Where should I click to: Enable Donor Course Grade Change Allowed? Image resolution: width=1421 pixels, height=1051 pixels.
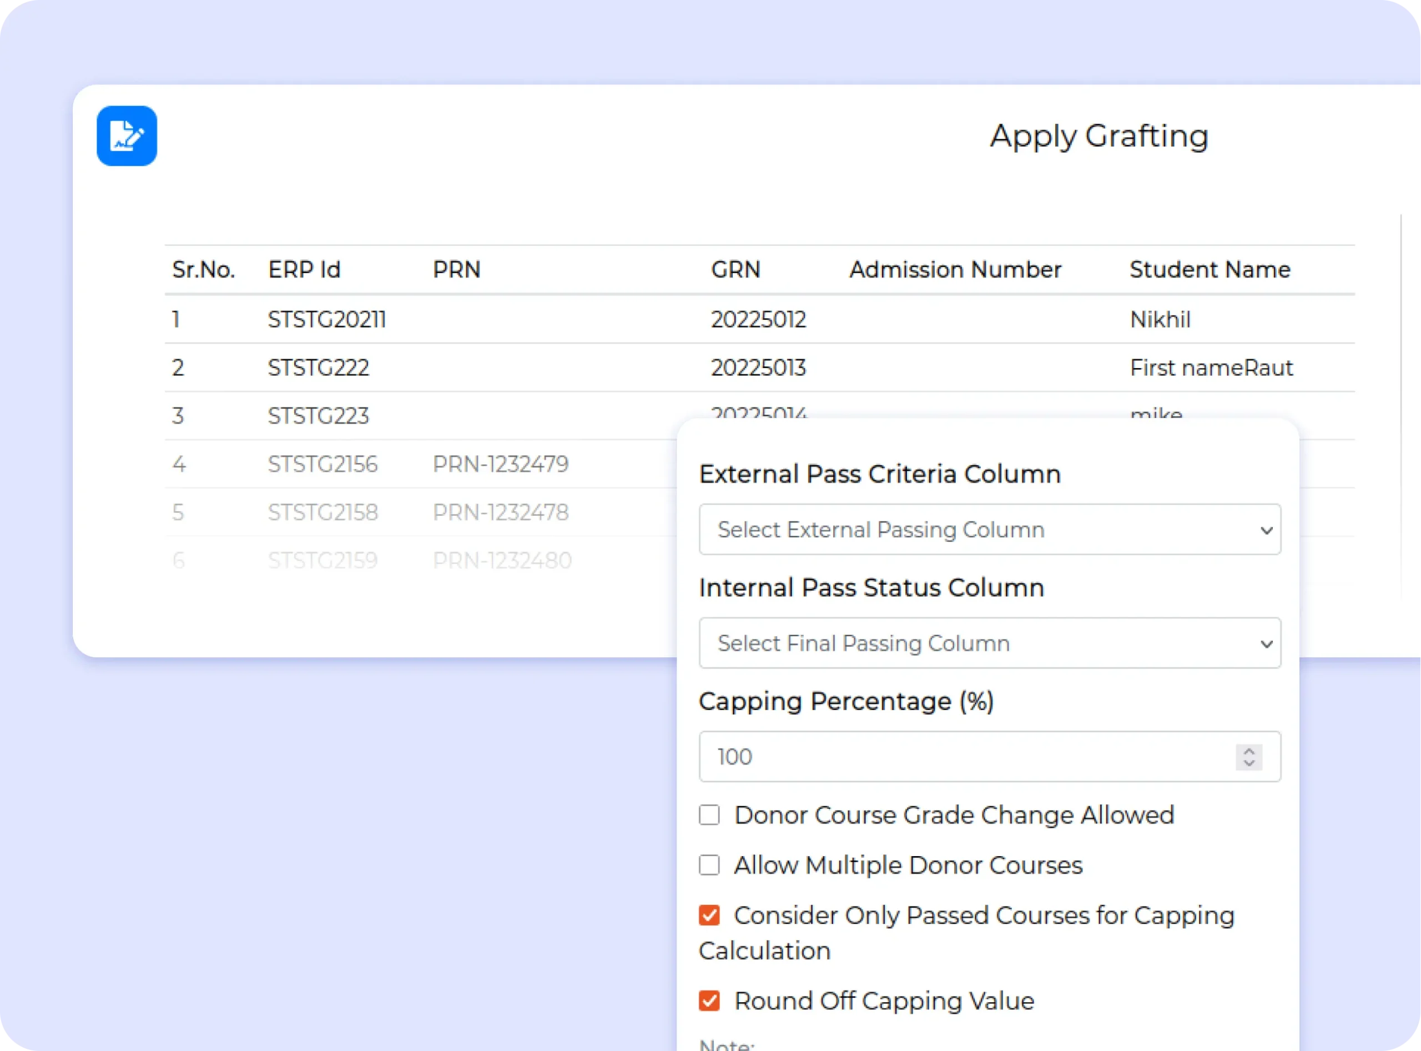709,815
